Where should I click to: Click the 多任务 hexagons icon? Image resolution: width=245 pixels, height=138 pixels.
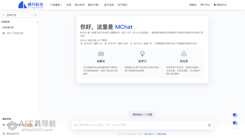click(x=184, y=54)
